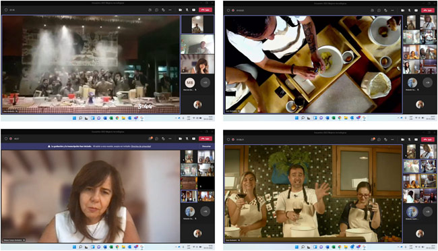Mute microphone in the flour-cloud meeting window
This screenshot has height=251, width=438.
pos(187,10)
